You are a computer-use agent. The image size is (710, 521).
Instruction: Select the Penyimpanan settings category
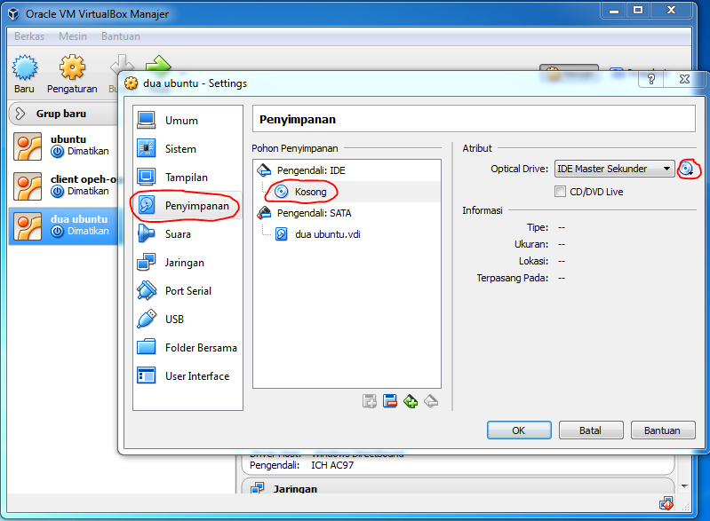click(x=187, y=206)
